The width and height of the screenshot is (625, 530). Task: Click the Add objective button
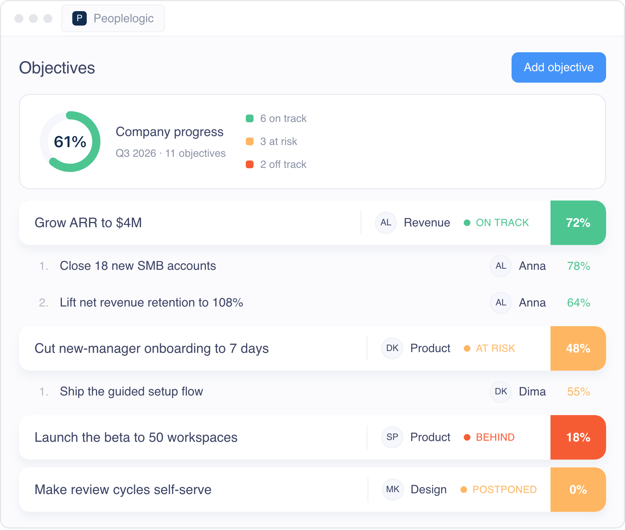[559, 67]
